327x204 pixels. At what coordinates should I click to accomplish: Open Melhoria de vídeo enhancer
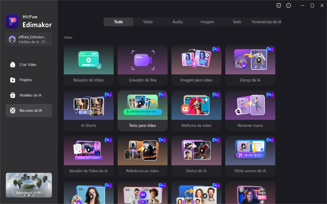pos(196,111)
